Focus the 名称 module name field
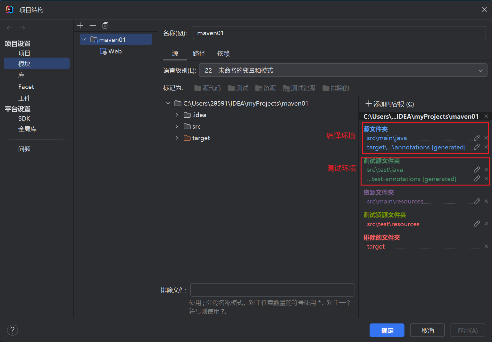Image resolution: width=492 pixels, height=342 pixels. 339,33
